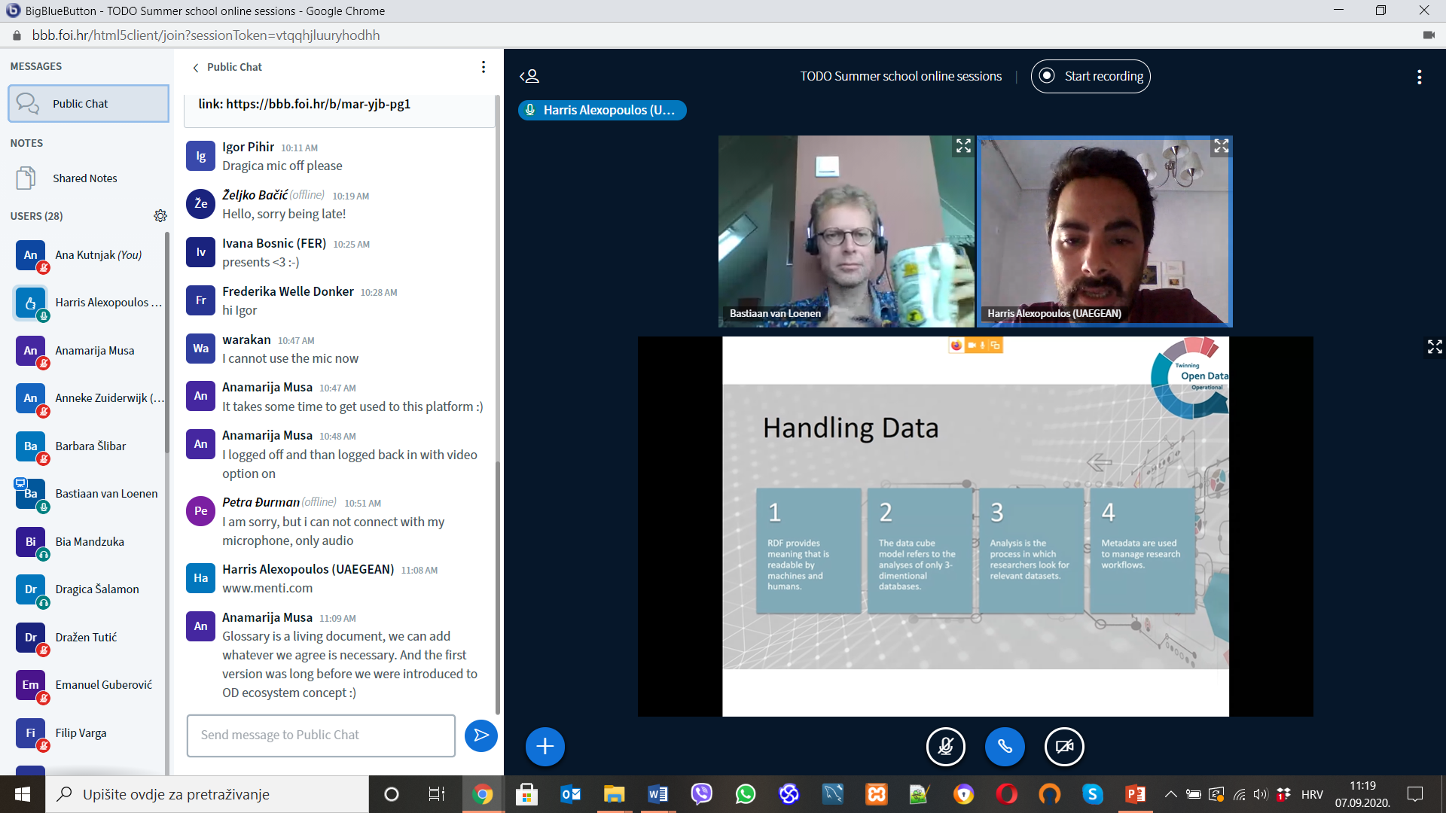Viewport: 1446px width, 813px height.
Task: Fullscreen Harris Alexopoulos's webcam
Action: [x=1221, y=147]
